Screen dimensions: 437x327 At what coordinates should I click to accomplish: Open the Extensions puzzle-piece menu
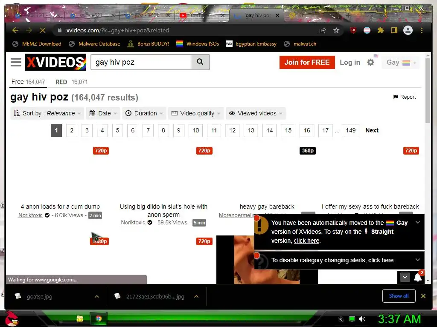(381, 30)
